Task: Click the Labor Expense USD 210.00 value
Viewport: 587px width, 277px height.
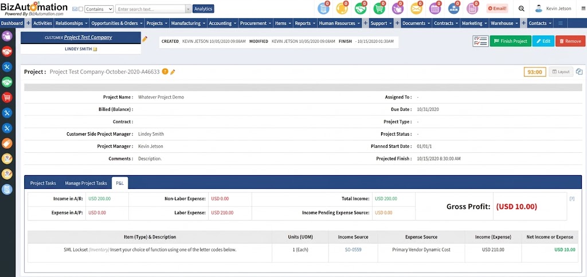Action: (x=222, y=213)
